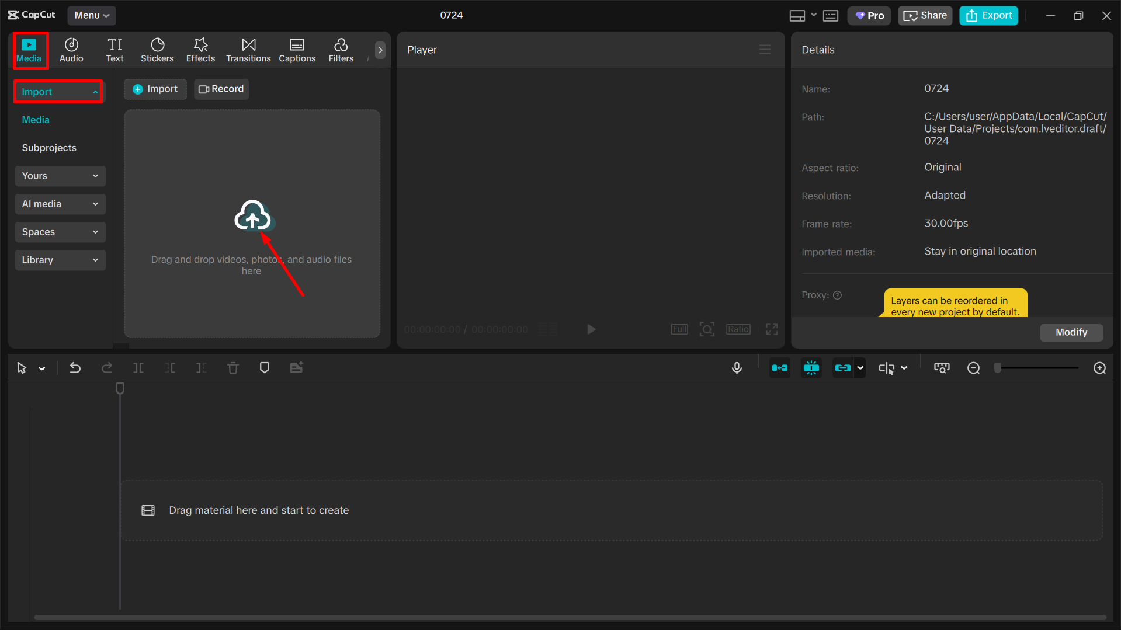Open the Audio panel
Screen dimensions: 1121x630
pyautogui.click(x=71, y=50)
